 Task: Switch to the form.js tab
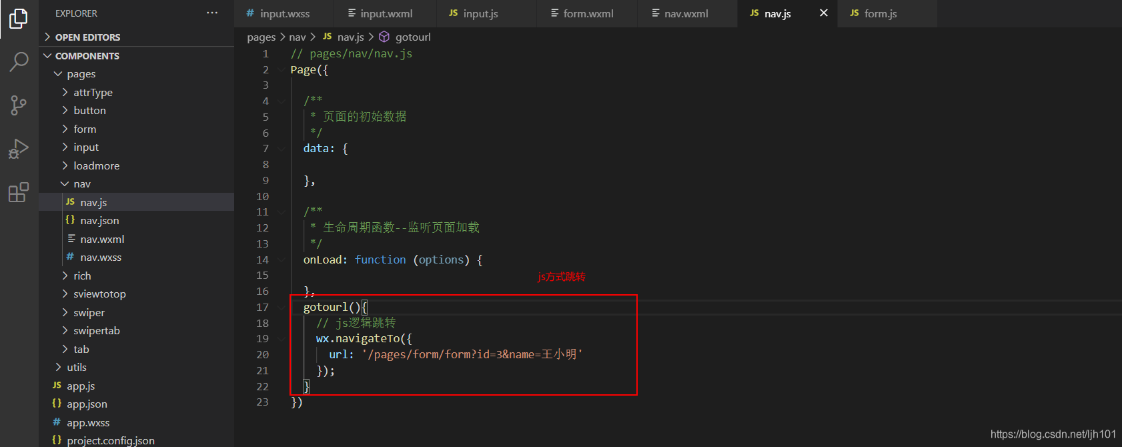pos(887,13)
